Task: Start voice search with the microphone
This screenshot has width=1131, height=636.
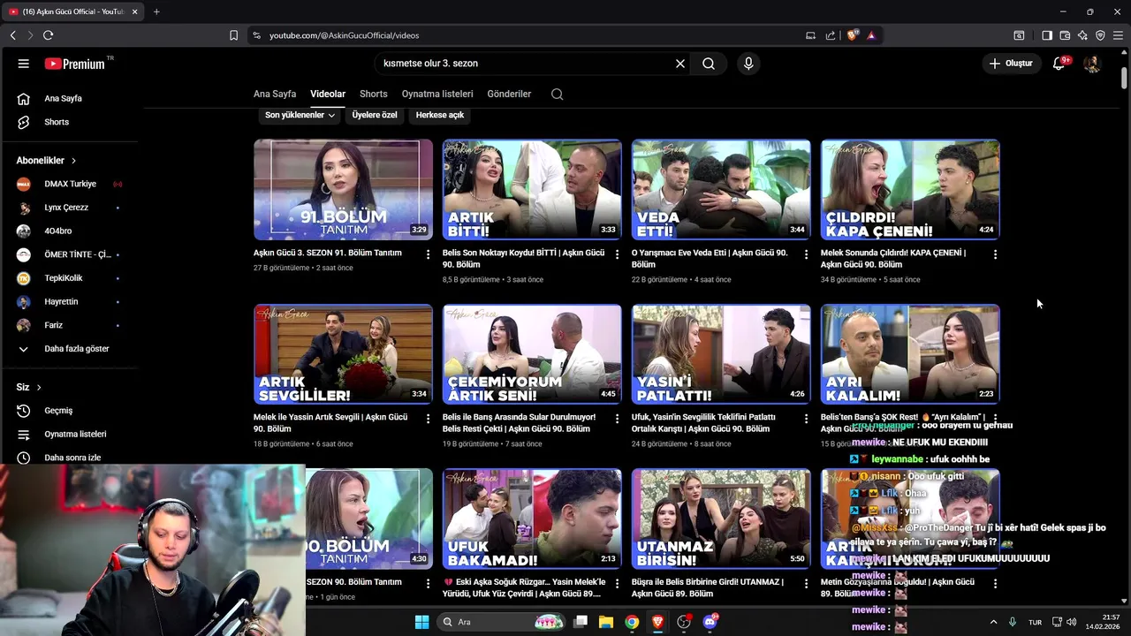Action: click(748, 64)
